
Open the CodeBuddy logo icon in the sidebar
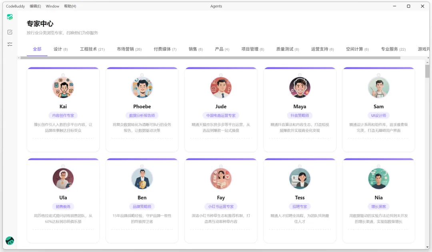click(10, 17)
